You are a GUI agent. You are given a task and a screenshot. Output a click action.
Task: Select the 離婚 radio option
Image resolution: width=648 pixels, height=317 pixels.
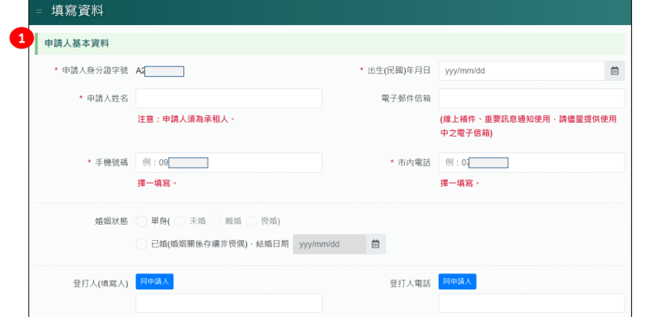point(215,222)
